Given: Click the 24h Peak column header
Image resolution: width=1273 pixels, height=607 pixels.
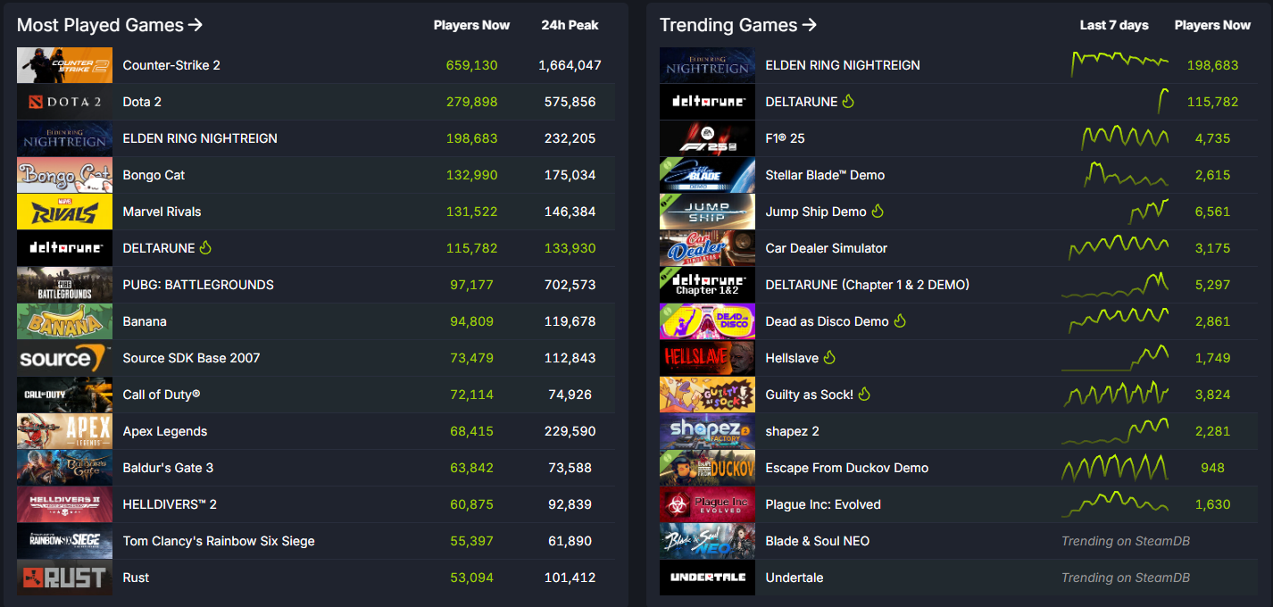Looking at the screenshot, I should pos(570,25).
